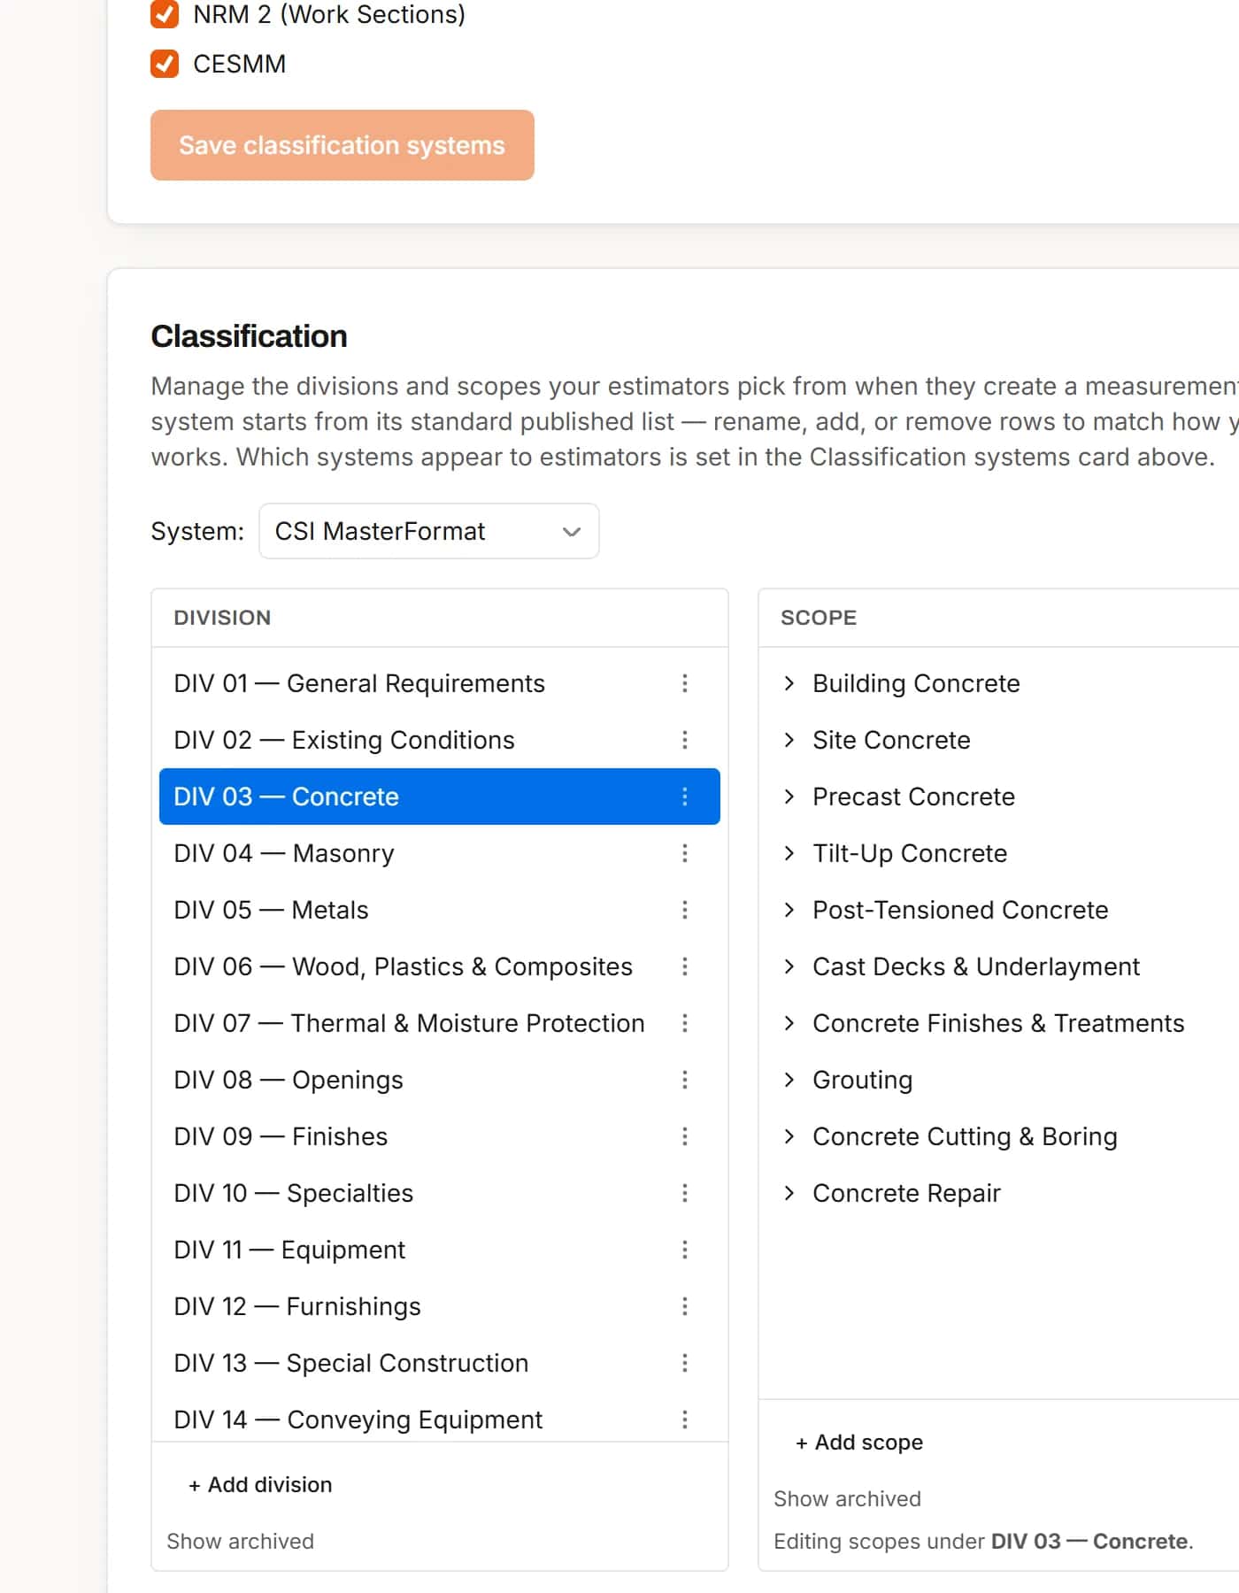Click Save classification systems button

(x=342, y=145)
